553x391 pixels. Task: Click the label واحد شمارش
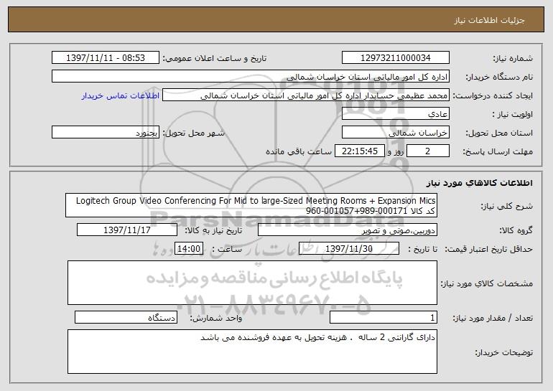[216, 318]
